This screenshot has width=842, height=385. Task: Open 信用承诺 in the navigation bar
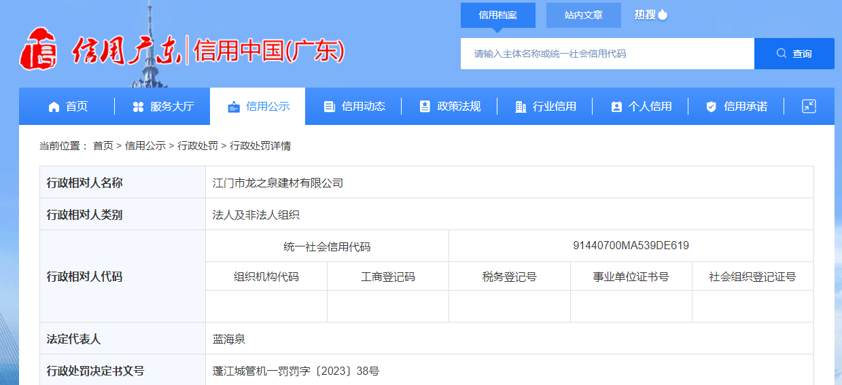(x=736, y=107)
